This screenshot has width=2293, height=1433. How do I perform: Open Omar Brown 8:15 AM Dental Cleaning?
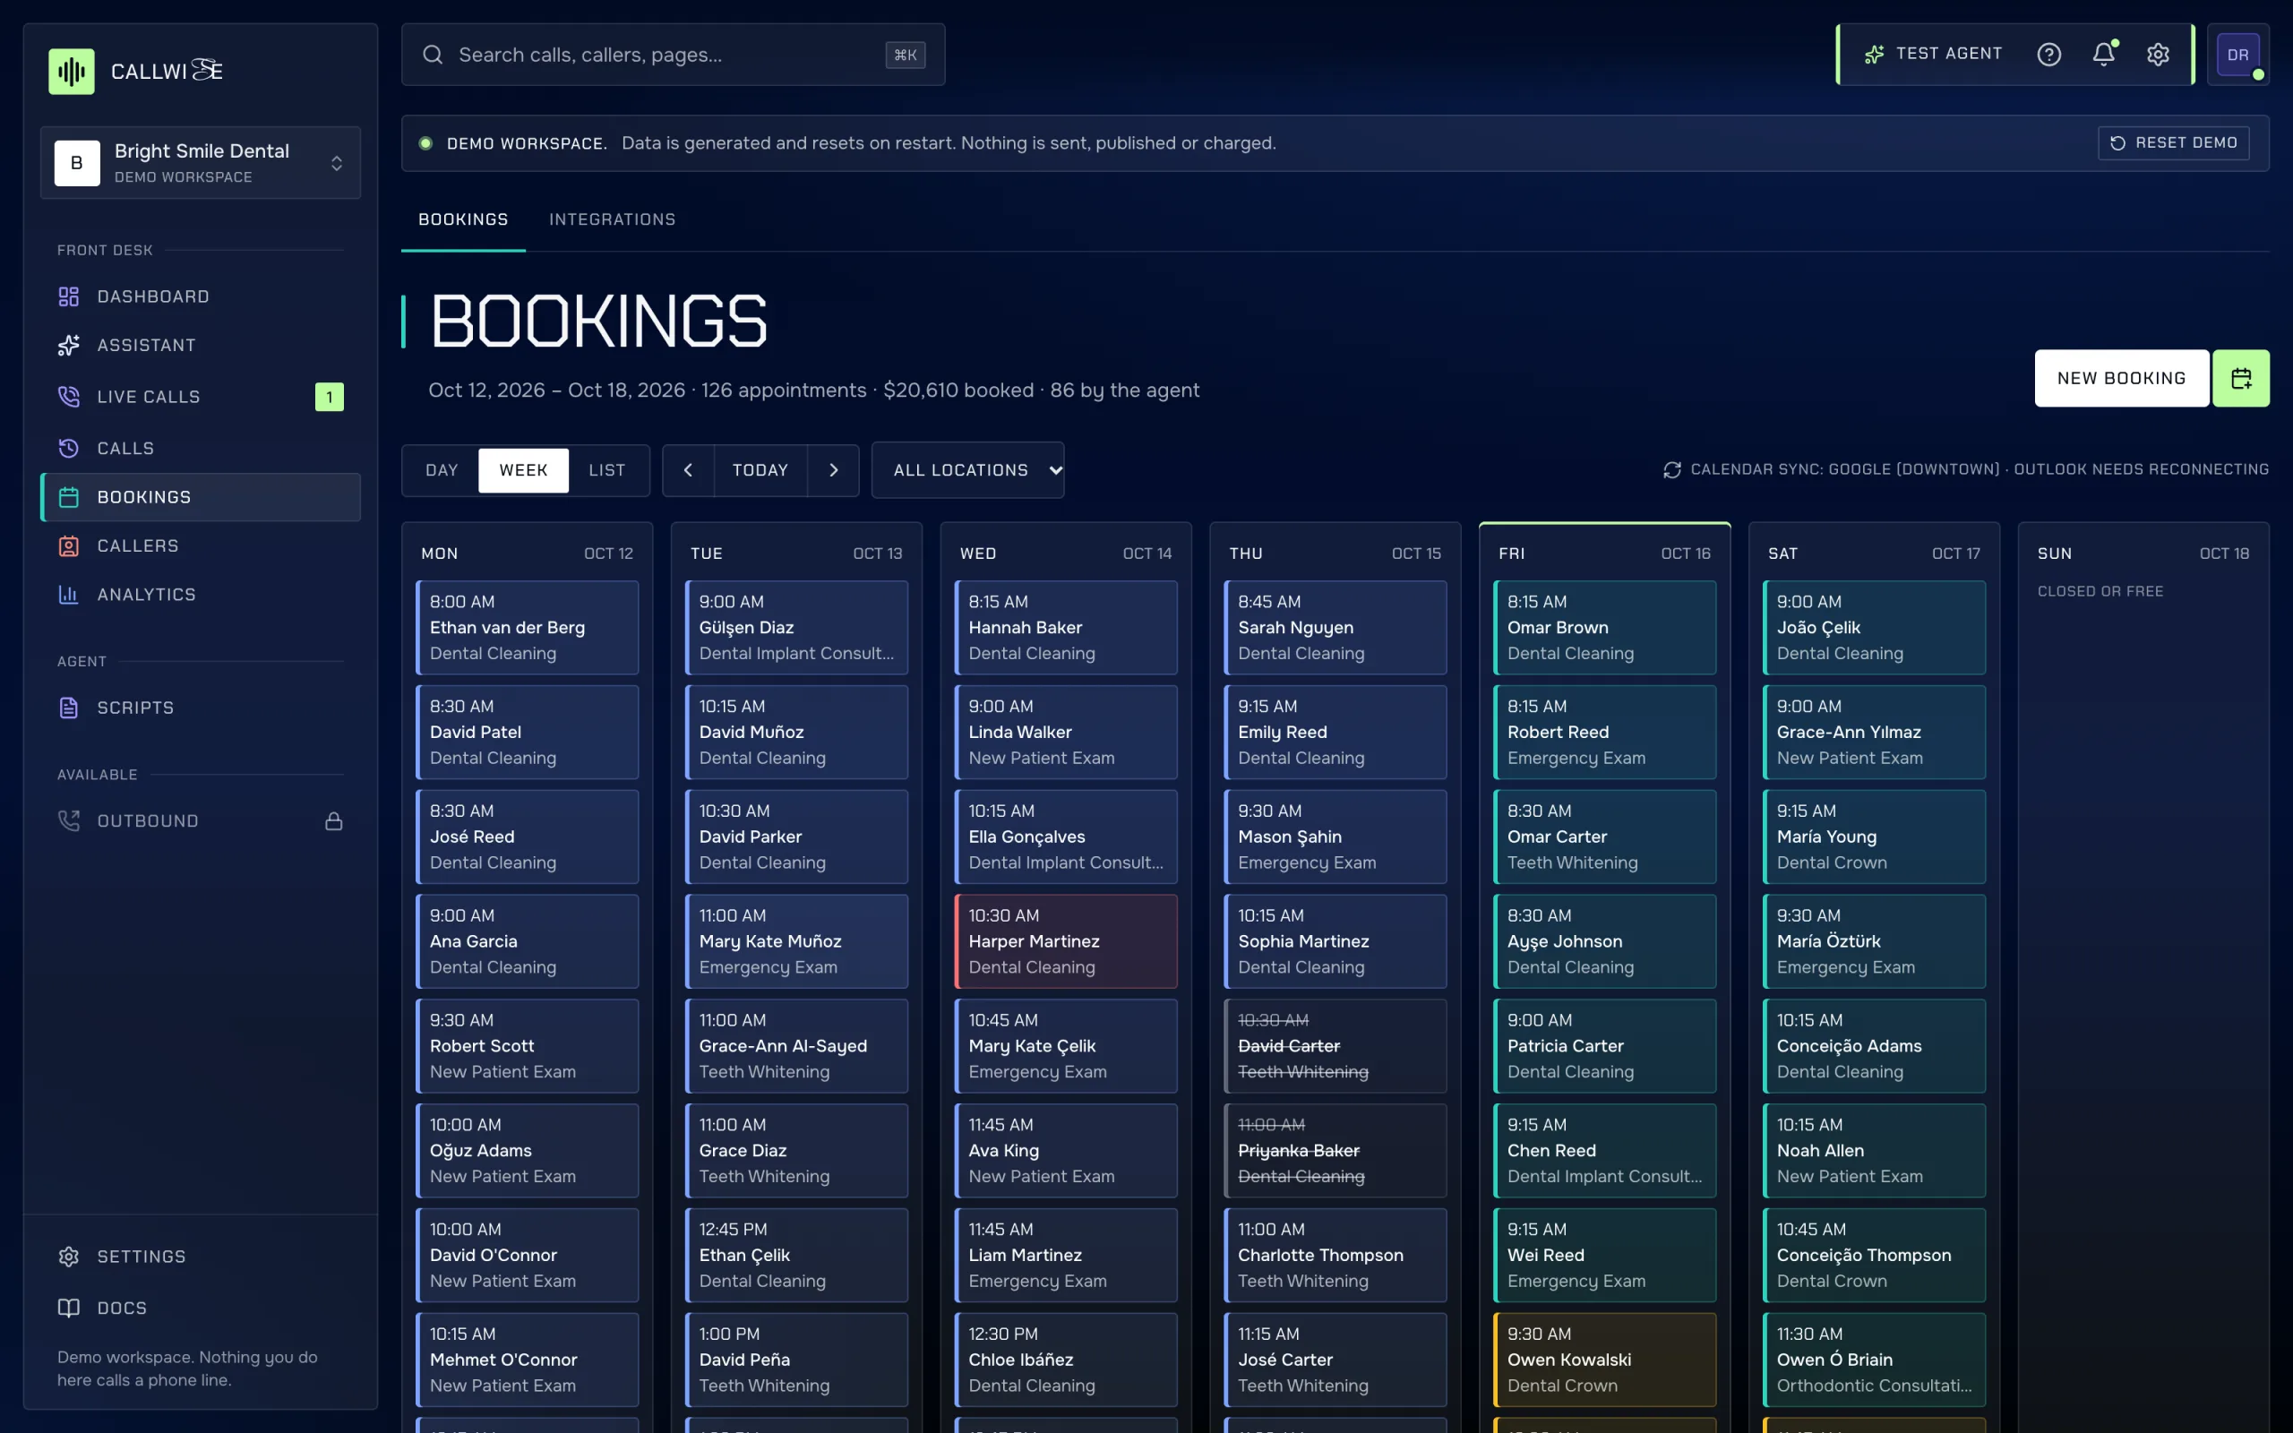coord(1605,628)
